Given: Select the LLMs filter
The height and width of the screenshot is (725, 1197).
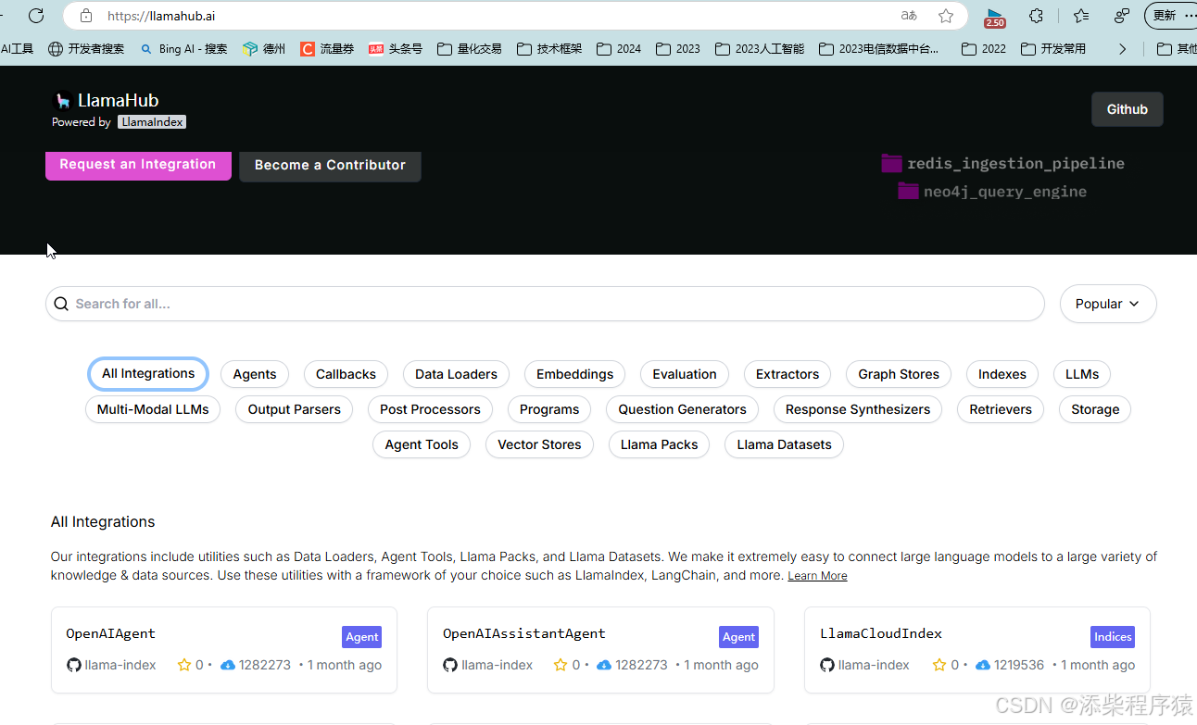Looking at the screenshot, I should pyautogui.click(x=1082, y=374).
